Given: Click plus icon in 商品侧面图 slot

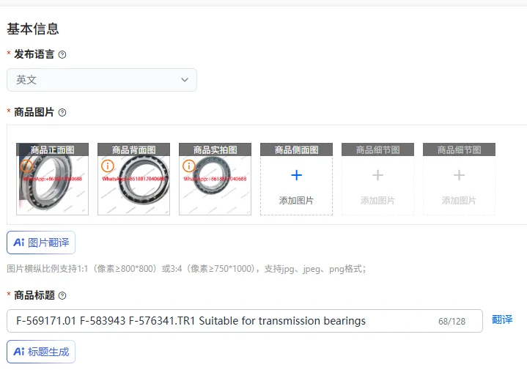Looking at the screenshot, I should pyautogui.click(x=296, y=175).
